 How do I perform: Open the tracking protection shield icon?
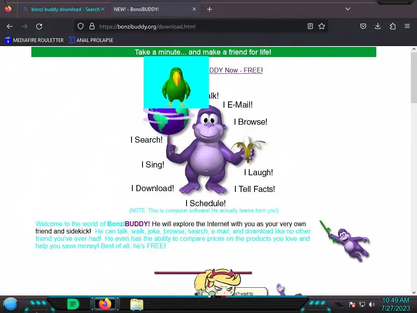coord(81,26)
